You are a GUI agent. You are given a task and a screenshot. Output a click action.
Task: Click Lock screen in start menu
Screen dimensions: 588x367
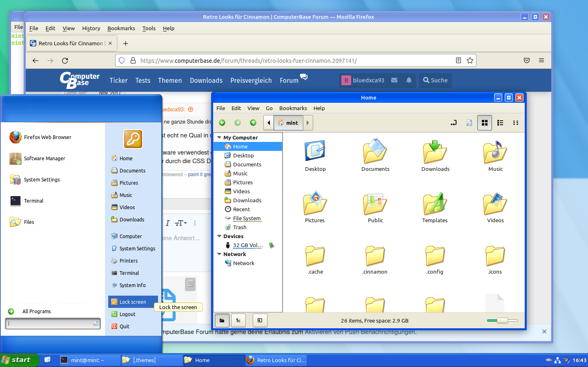click(x=133, y=302)
